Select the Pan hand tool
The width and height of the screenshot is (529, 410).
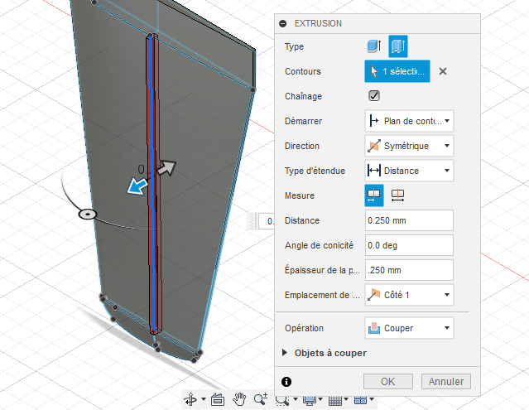[239, 399]
